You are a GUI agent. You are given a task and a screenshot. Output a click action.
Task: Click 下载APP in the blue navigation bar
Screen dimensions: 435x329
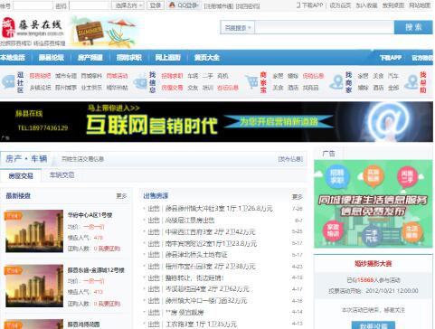[391, 58]
